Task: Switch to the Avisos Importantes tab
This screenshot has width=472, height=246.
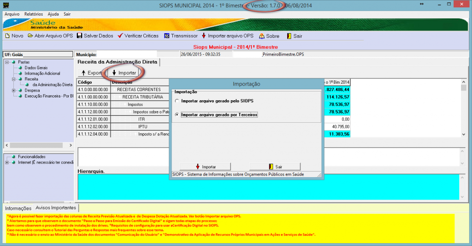Action: tap(56, 207)
